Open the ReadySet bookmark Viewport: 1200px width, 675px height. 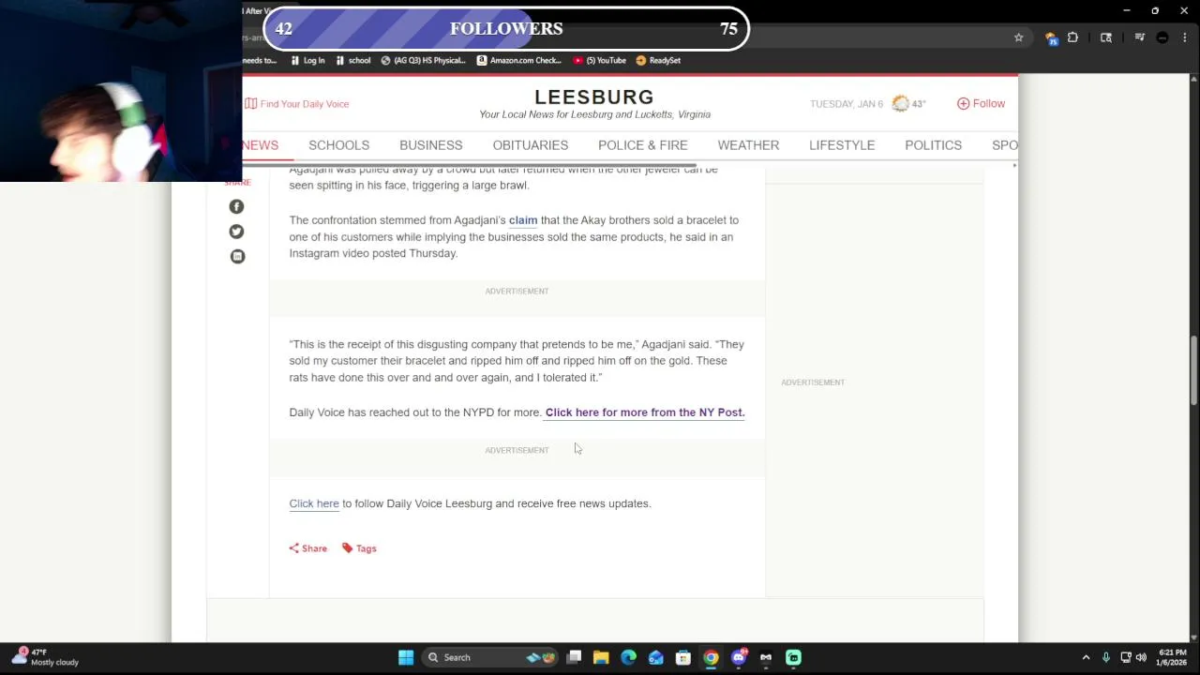[658, 60]
